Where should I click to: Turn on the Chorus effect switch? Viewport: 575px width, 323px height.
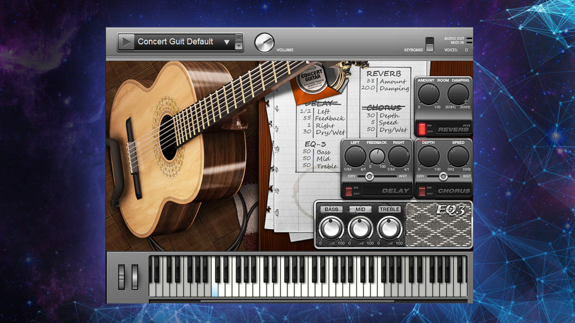pos(422,190)
